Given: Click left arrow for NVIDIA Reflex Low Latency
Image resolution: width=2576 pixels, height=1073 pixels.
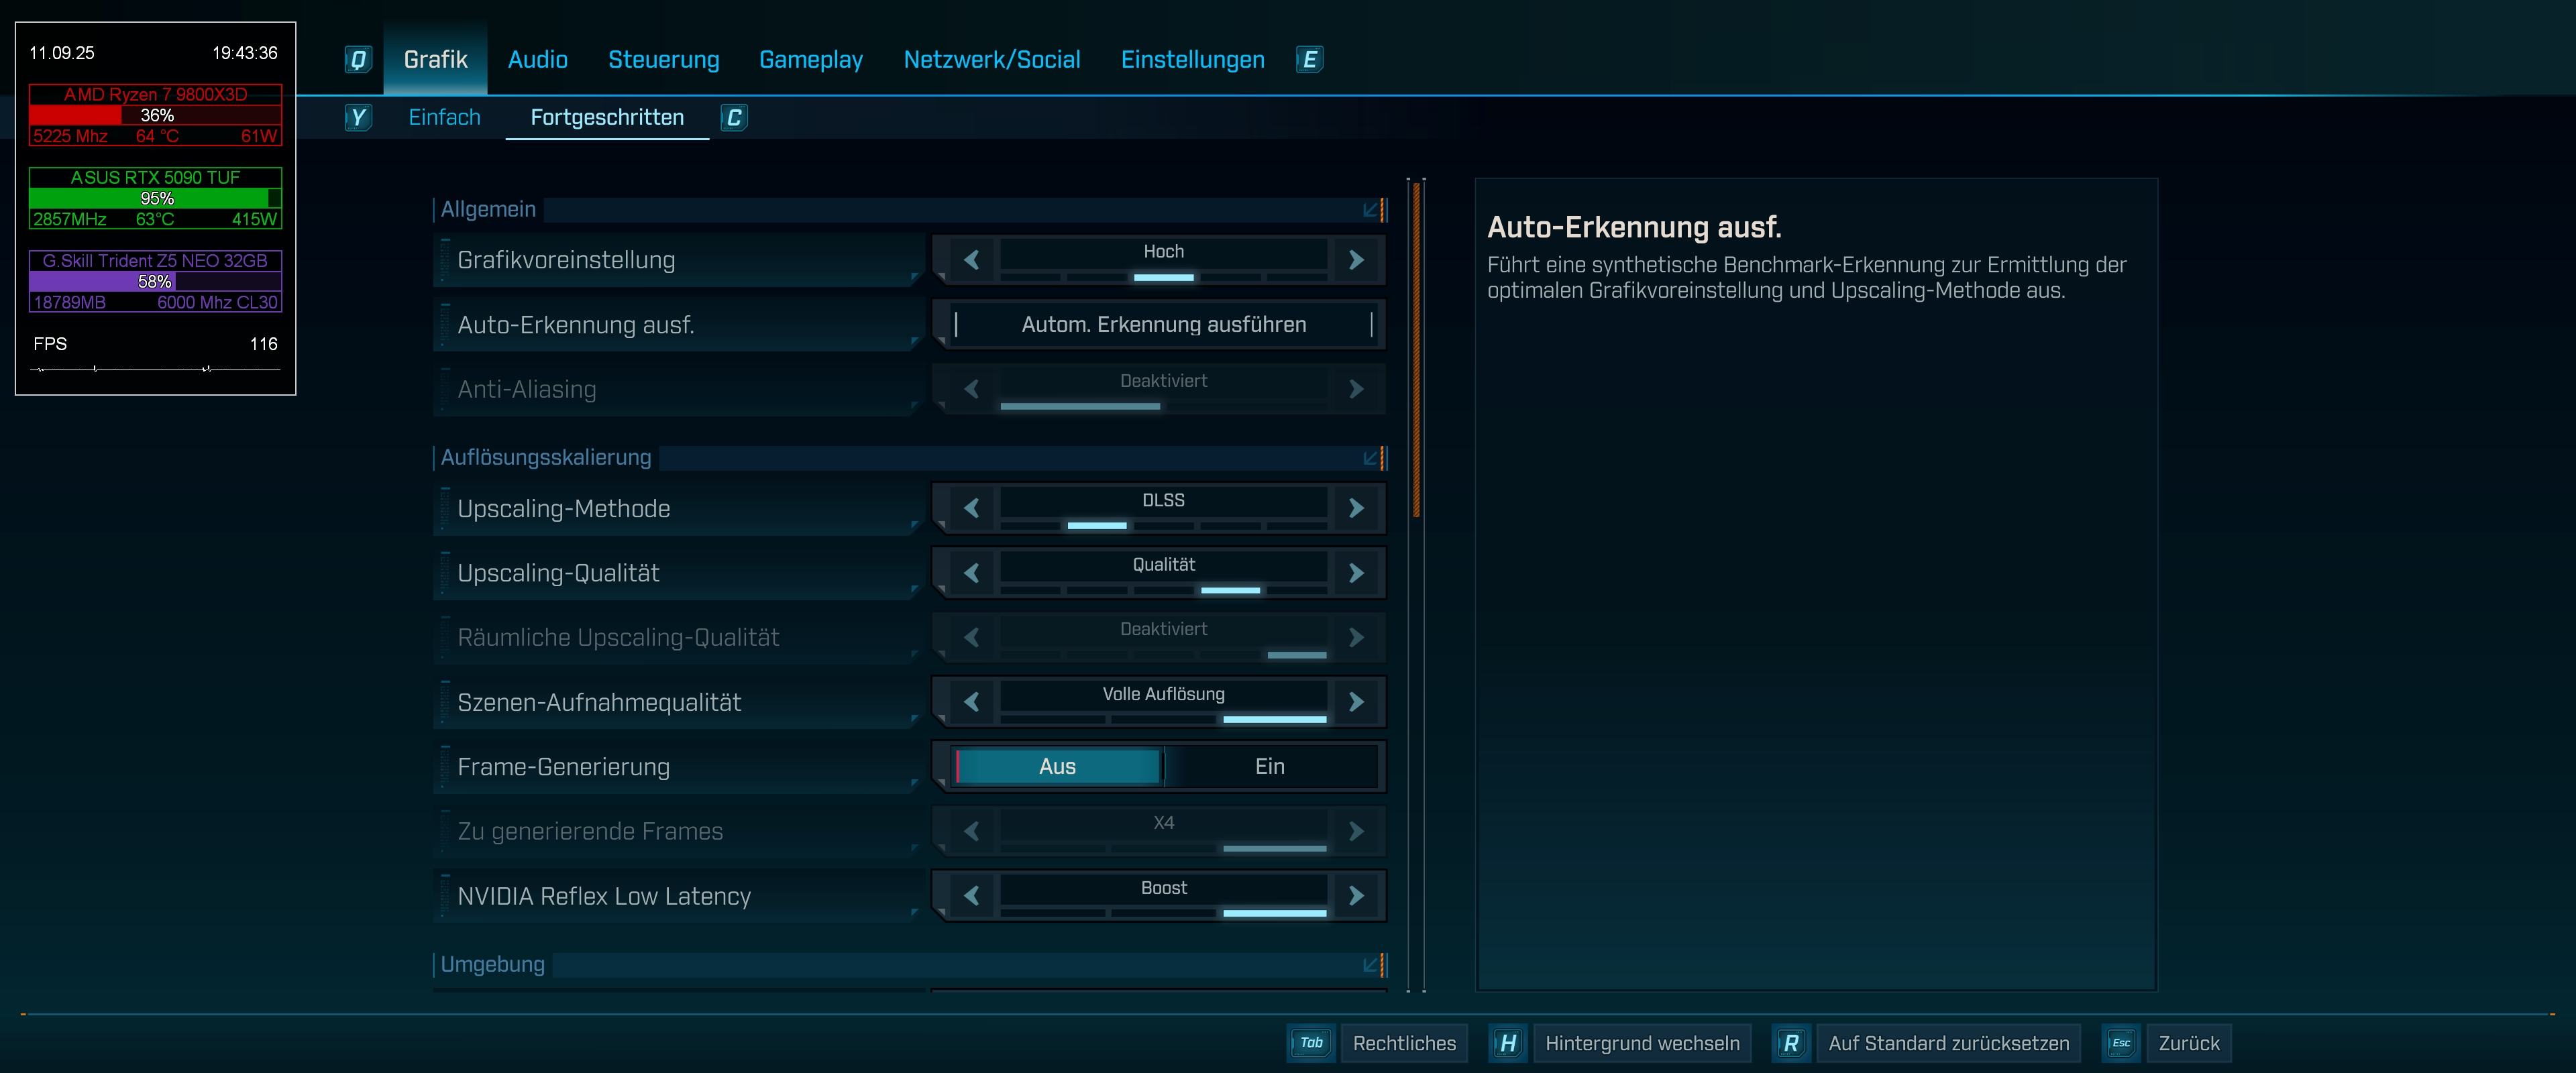Looking at the screenshot, I should 971,896.
